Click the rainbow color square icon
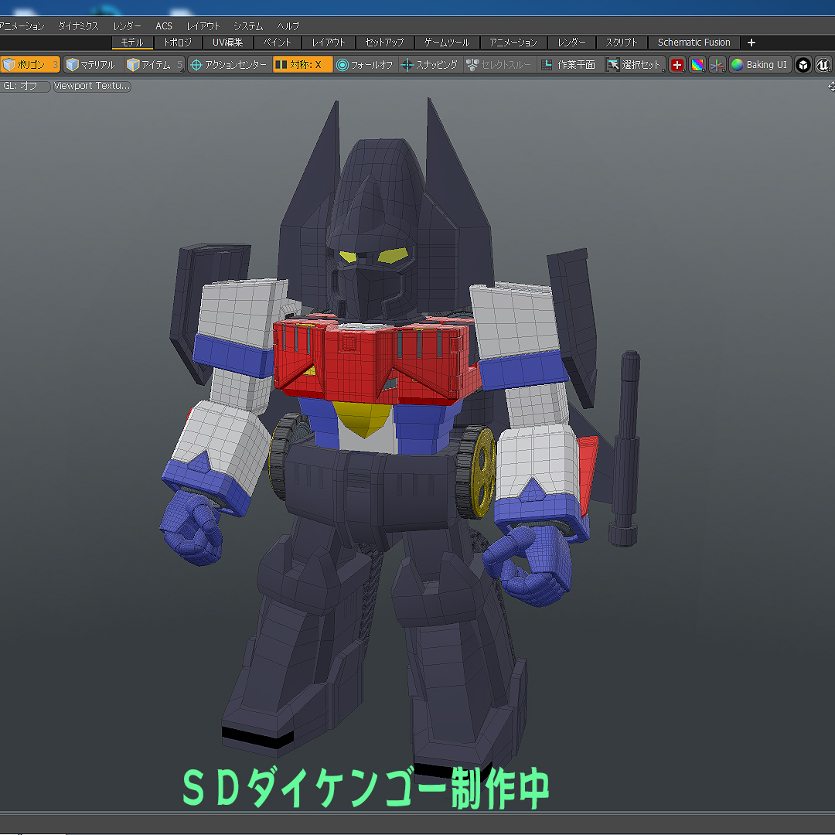This screenshot has width=835, height=835. coord(697,65)
